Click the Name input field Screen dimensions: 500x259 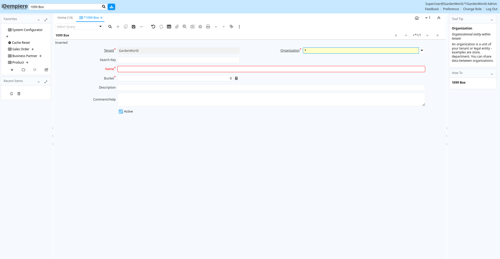click(x=271, y=69)
